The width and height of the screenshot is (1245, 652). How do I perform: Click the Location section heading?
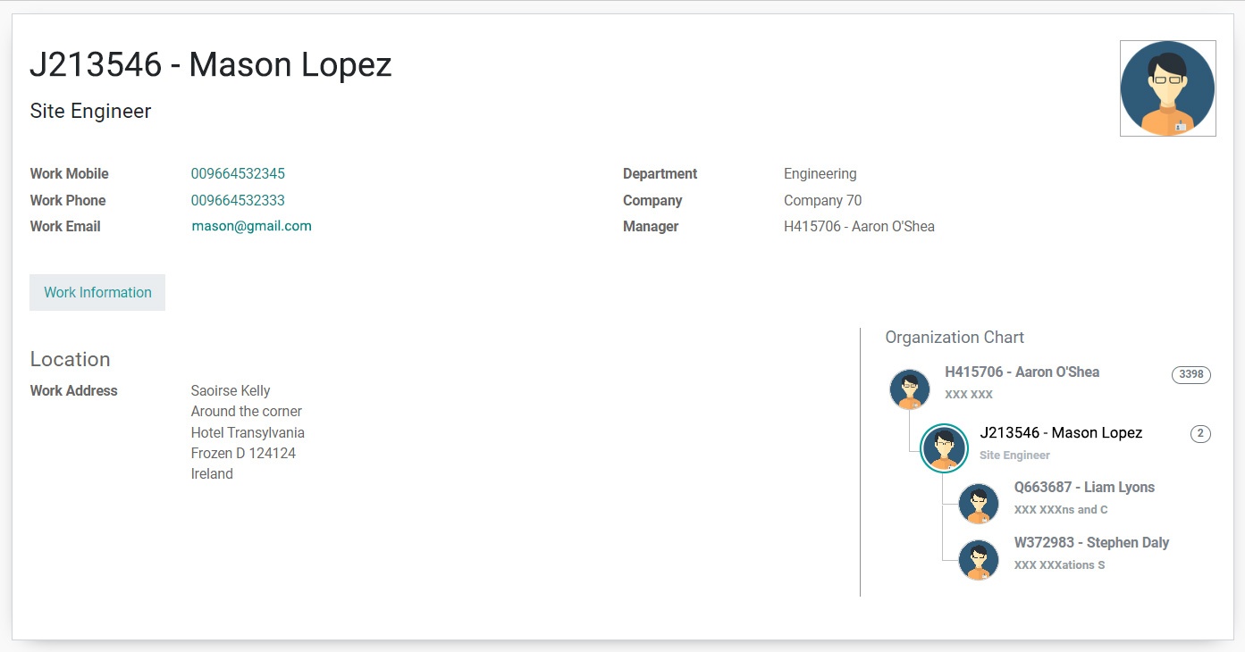[70, 359]
